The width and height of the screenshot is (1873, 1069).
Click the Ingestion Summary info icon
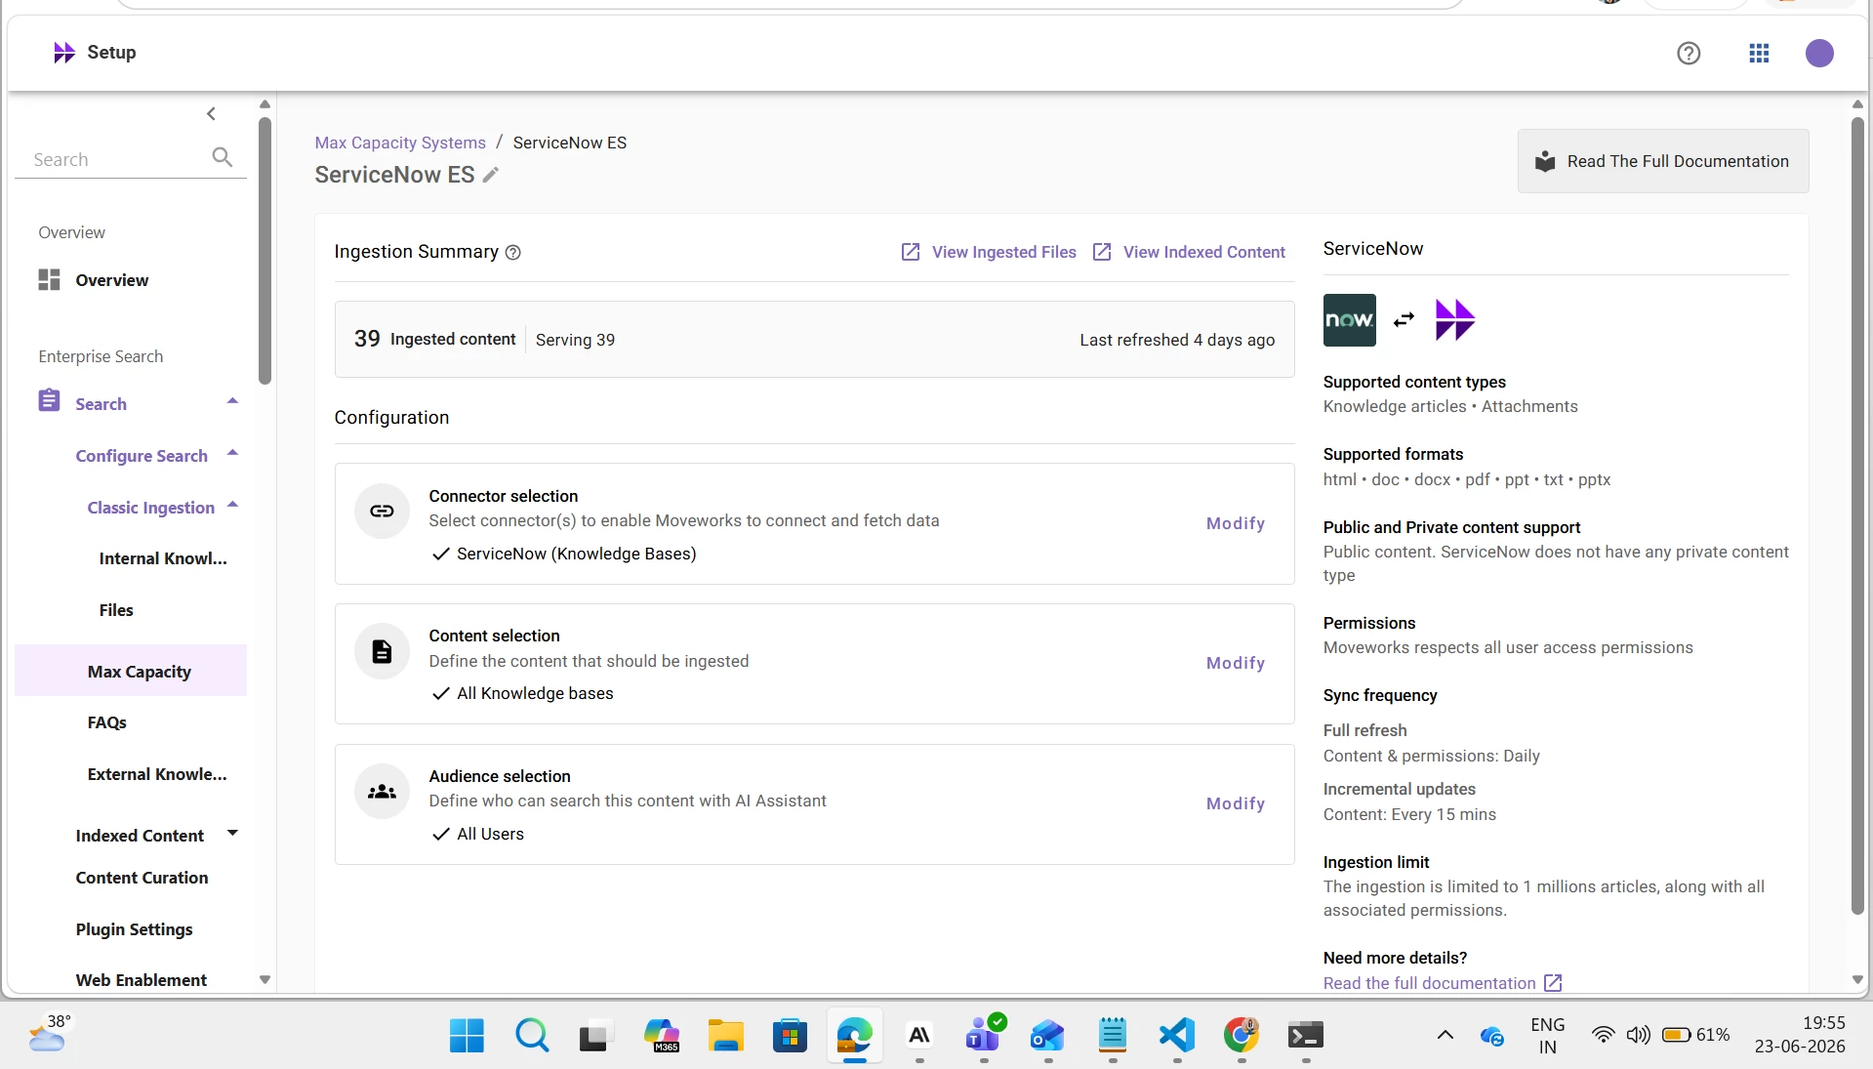pyautogui.click(x=513, y=253)
